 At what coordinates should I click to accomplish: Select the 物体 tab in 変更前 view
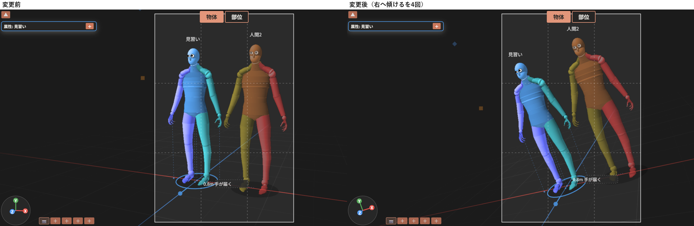(x=212, y=17)
